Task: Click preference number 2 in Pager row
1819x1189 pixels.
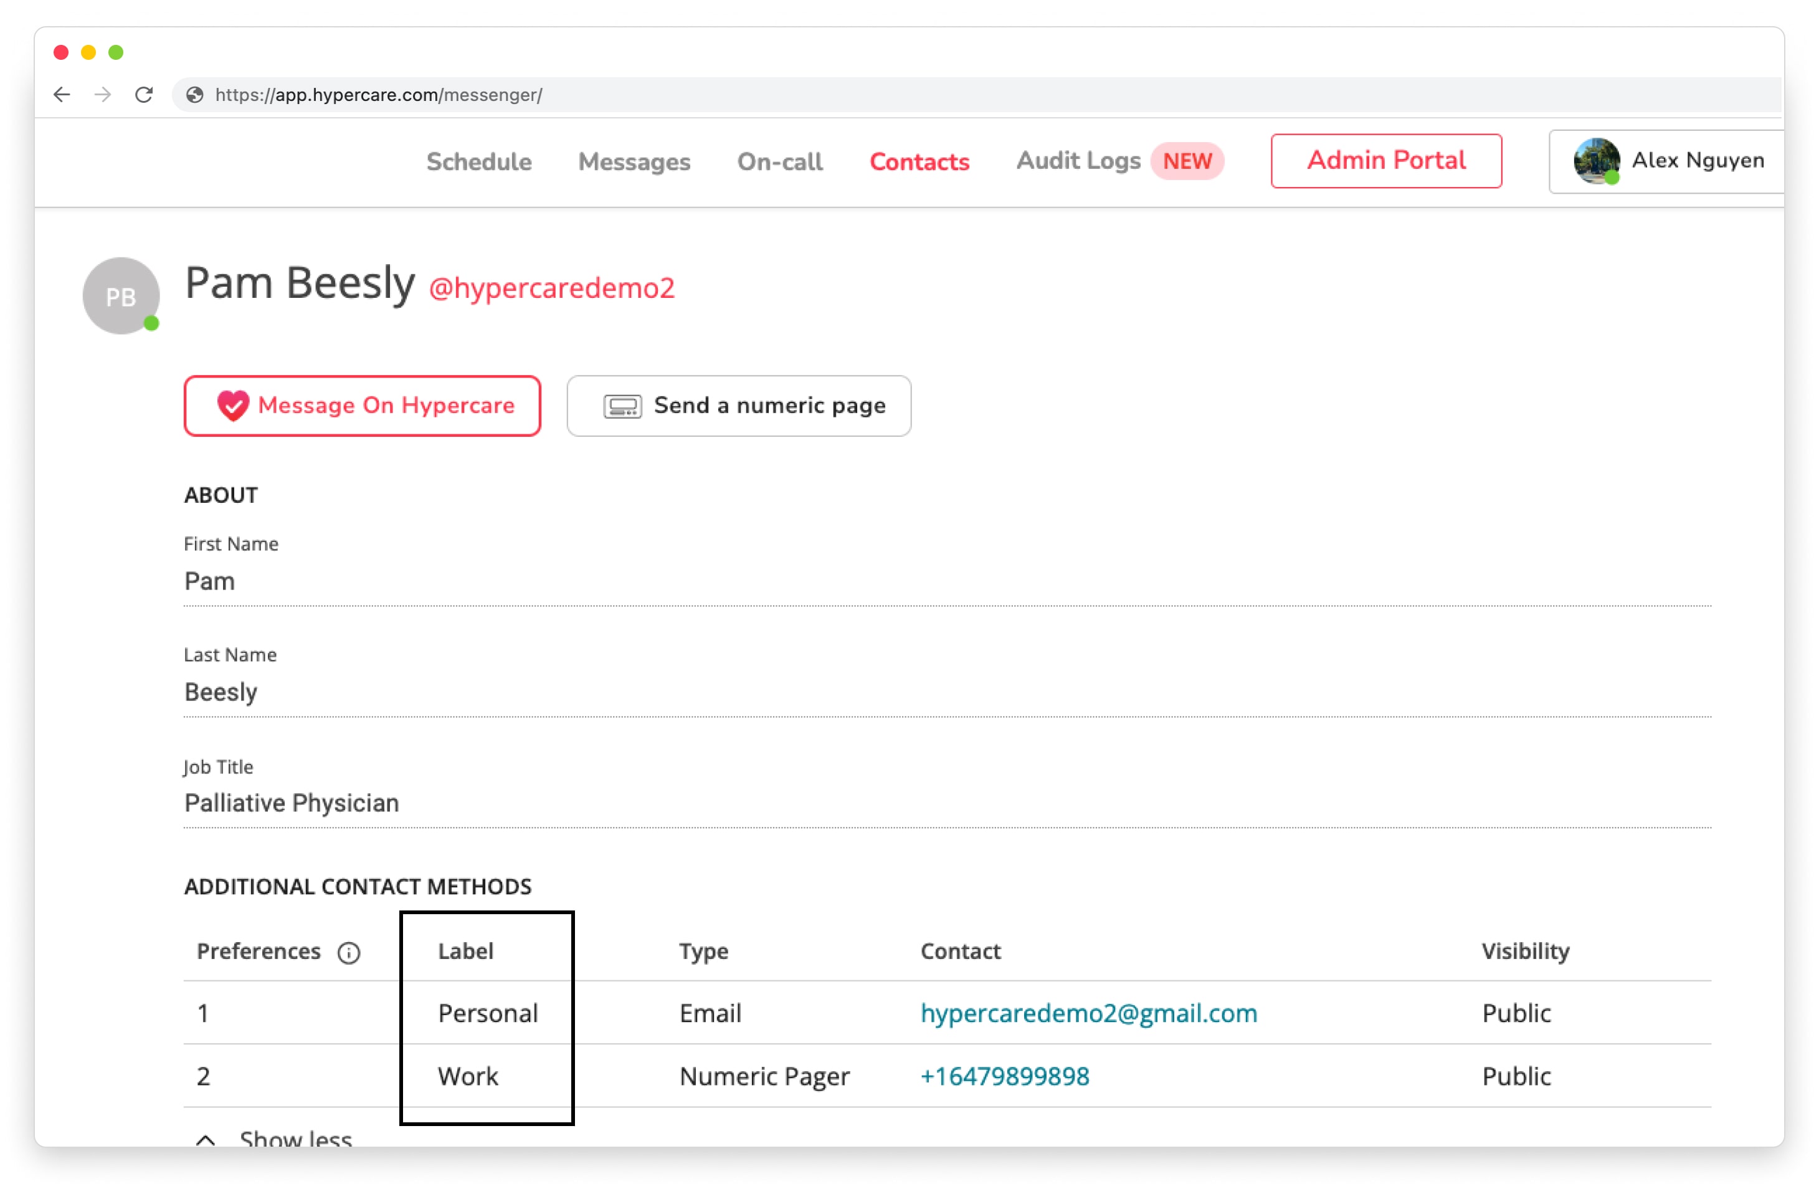Action: [x=203, y=1076]
